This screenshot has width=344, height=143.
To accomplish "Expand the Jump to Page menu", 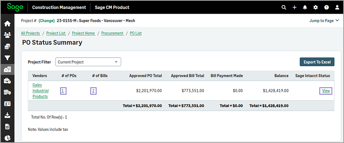I will (x=324, y=21).
